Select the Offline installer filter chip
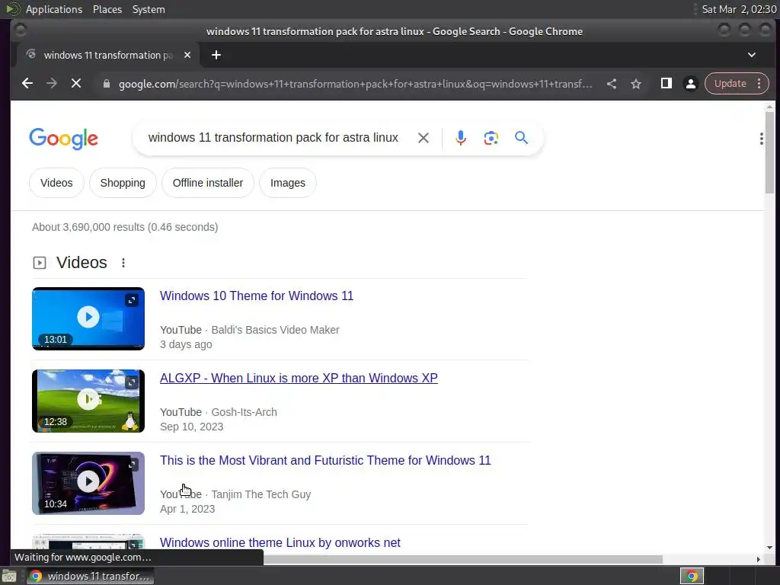 [x=208, y=183]
